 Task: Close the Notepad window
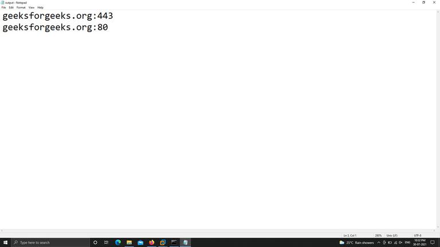coord(434,2)
